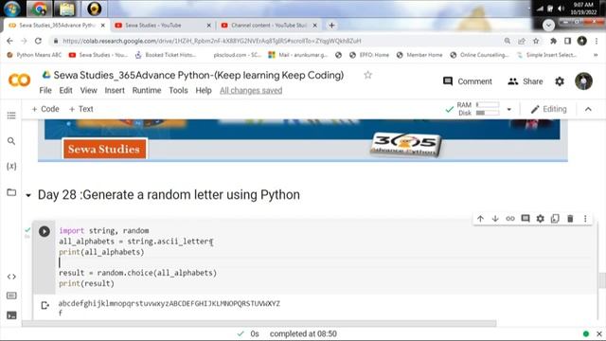Open the Help menu

pos(204,91)
